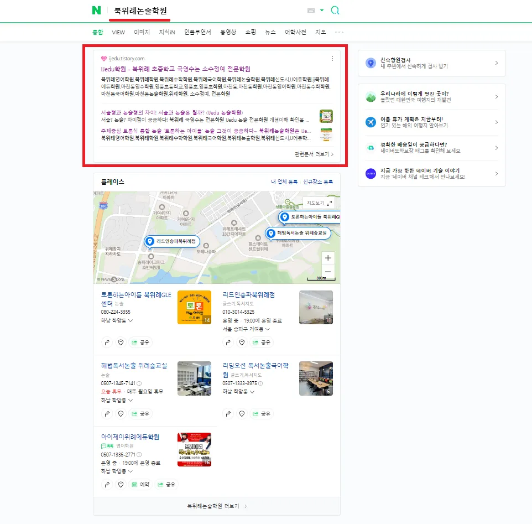Click the ijedu.tistory.com site address
Screen dimensions: 532x524
pyautogui.click(x=127, y=58)
